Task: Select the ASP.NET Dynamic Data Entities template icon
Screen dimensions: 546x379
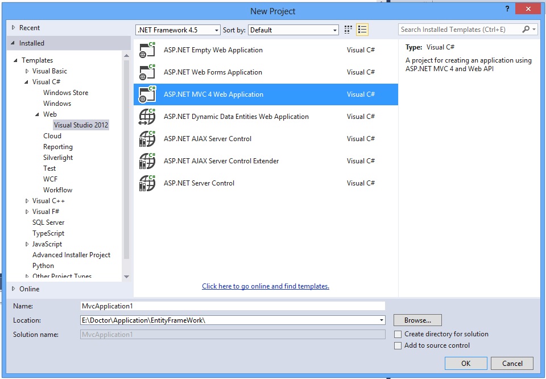Action: [x=147, y=117]
